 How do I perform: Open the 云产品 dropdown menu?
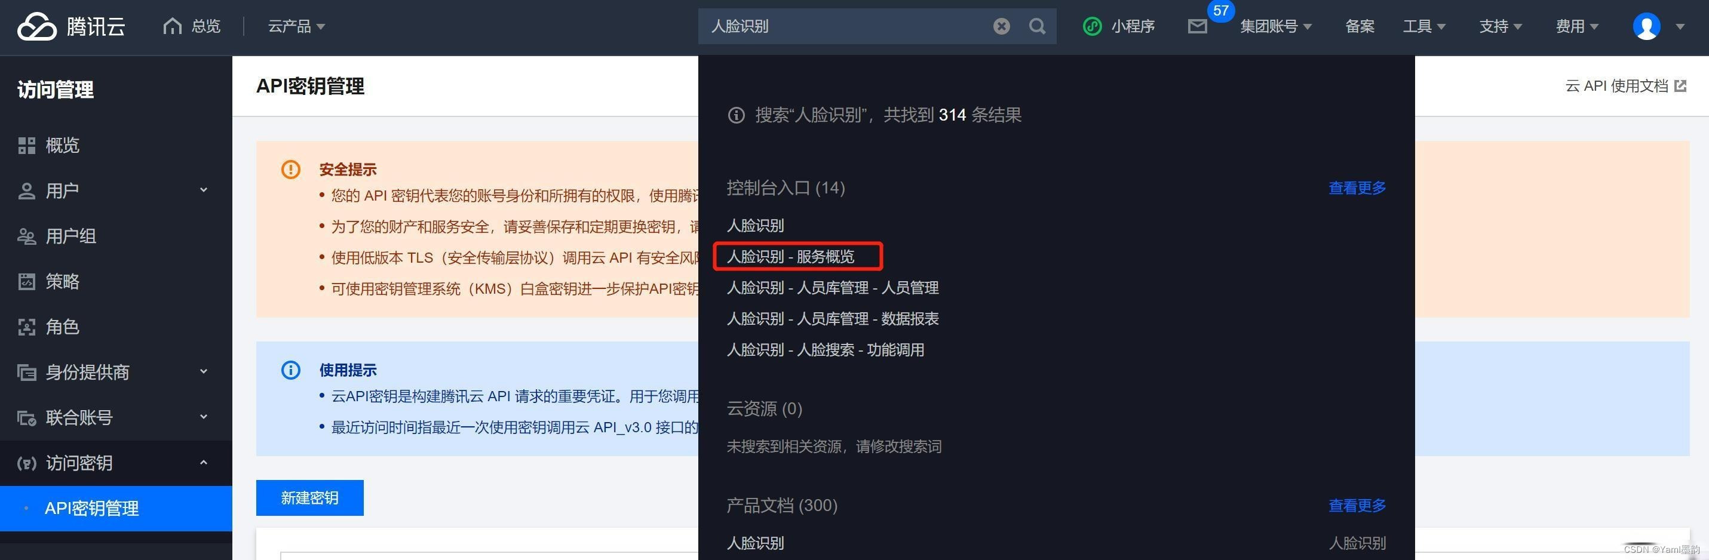(296, 26)
